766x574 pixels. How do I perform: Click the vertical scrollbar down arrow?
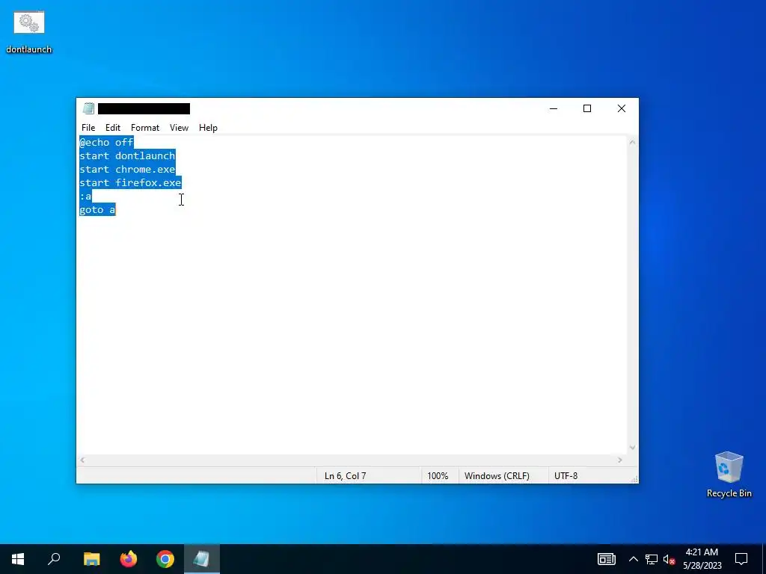633,448
